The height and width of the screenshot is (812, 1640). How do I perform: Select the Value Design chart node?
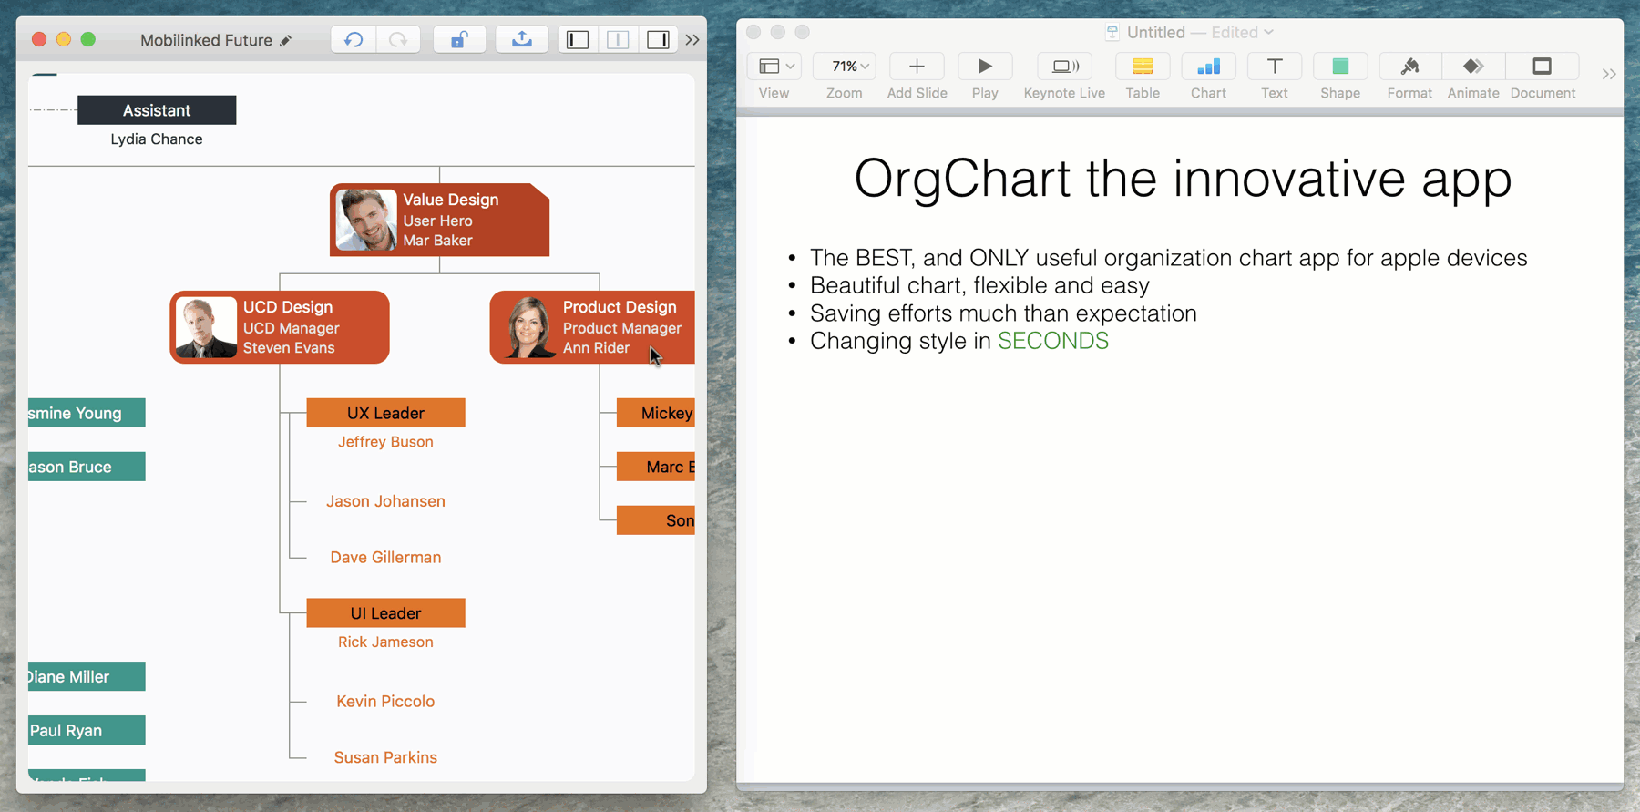(x=439, y=220)
